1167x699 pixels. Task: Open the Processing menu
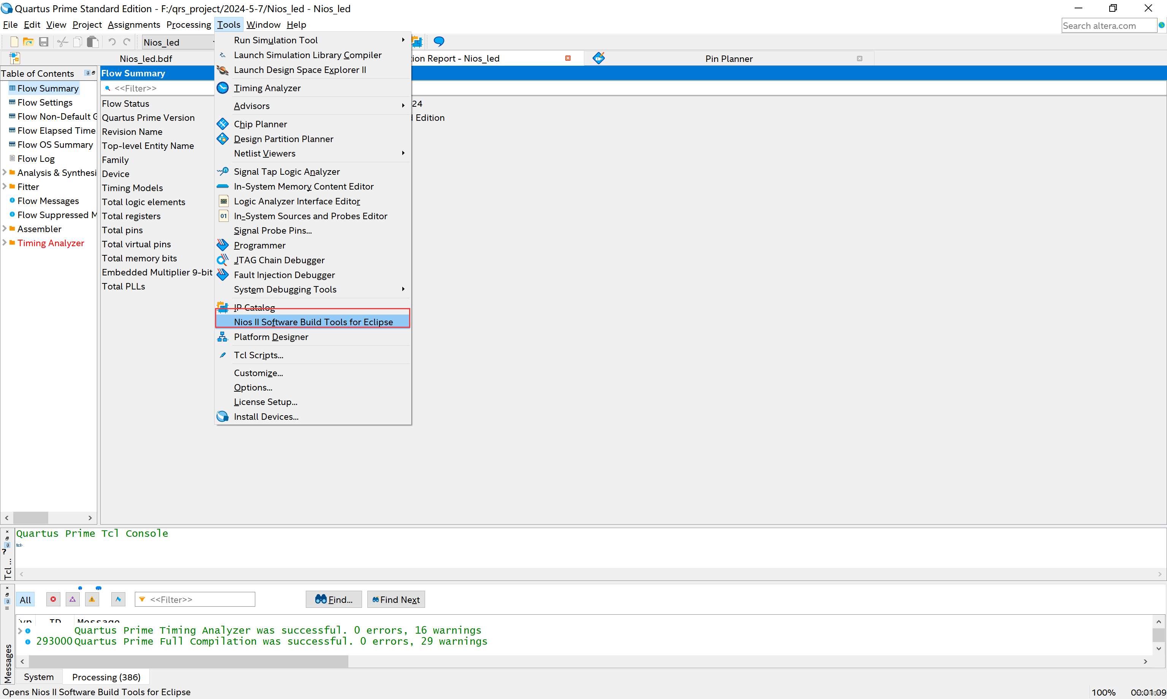coord(188,24)
